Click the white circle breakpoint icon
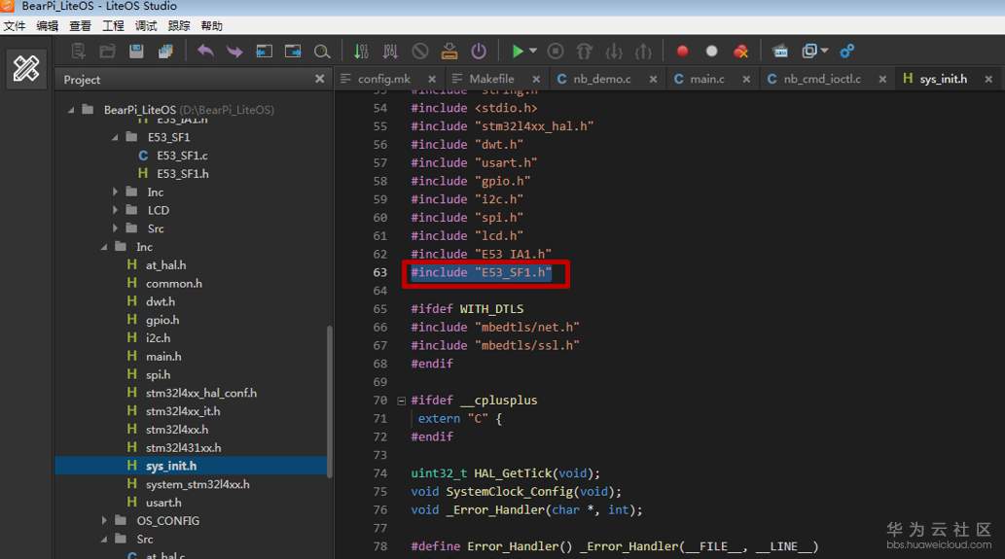The image size is (1005, 559). pyautogui.click(x=711, y=52)
